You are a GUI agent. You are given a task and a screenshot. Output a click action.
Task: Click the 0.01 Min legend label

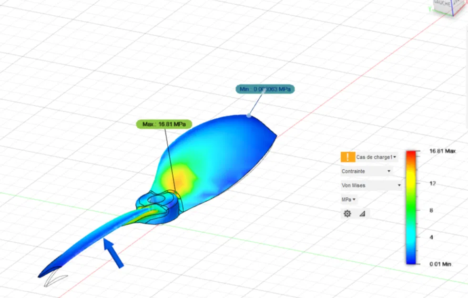tap(440, 263)
